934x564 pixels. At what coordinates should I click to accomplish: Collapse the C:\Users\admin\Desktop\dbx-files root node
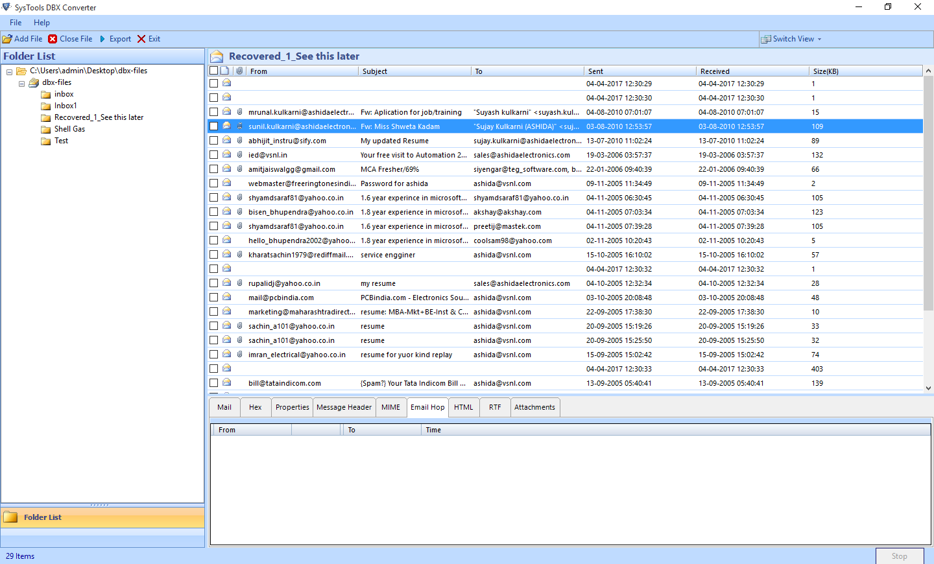9,71
